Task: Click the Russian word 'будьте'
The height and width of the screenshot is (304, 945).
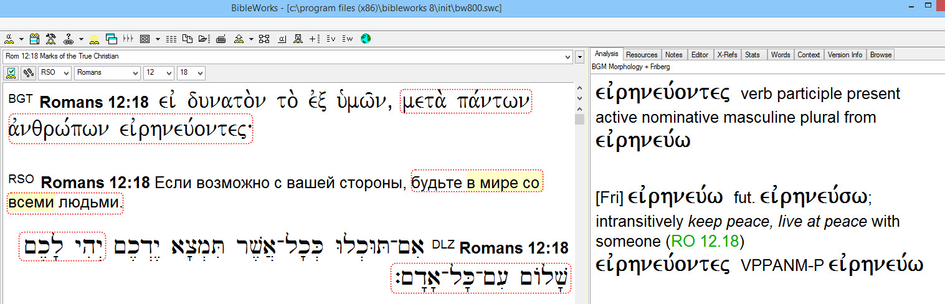Action: [x=439, y=183]
